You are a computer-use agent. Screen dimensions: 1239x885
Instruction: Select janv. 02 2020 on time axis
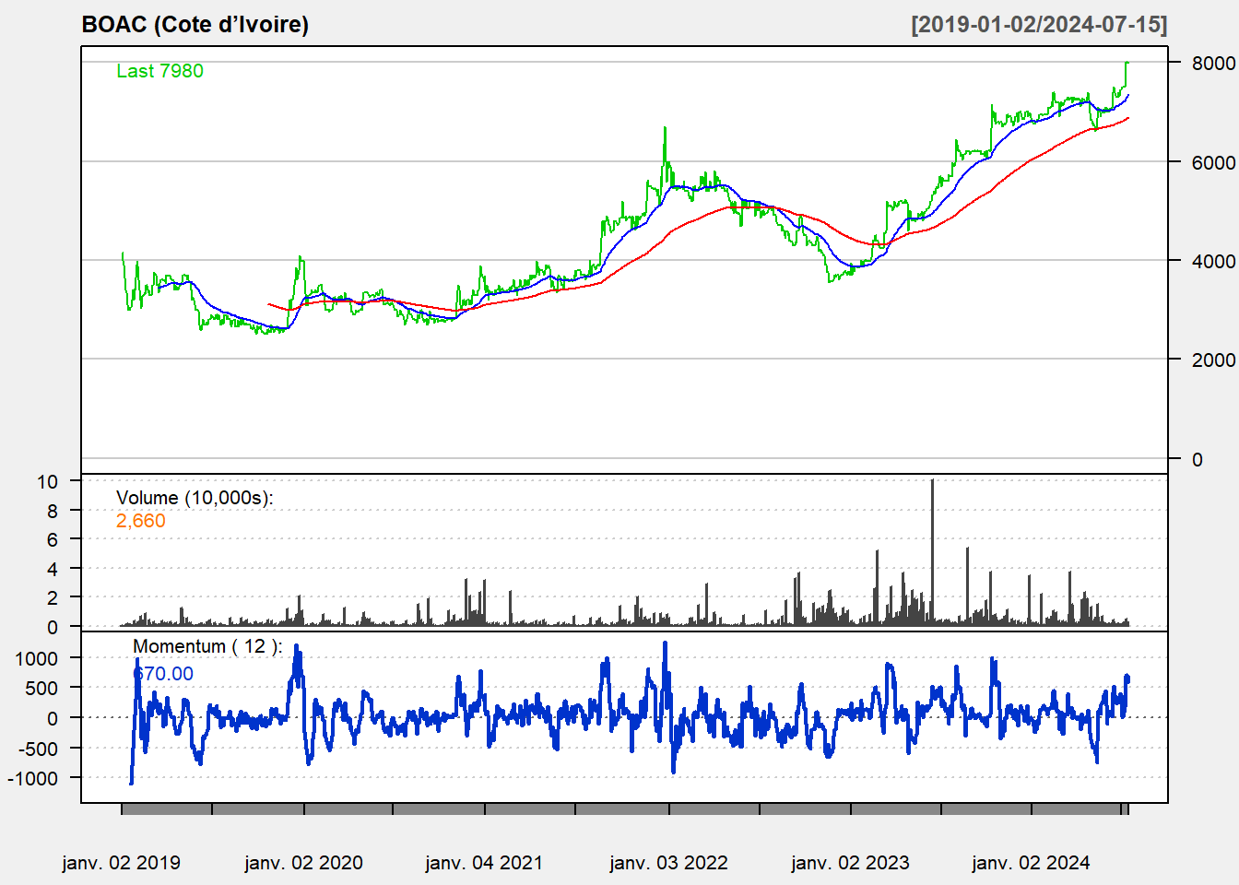click(303, 863)
